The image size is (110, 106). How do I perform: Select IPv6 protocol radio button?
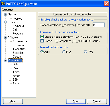[85, 52]
